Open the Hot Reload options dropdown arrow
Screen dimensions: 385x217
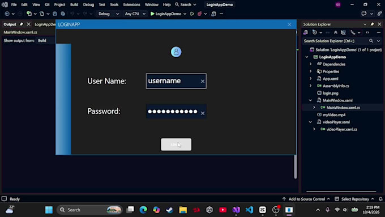coord(206,14)
